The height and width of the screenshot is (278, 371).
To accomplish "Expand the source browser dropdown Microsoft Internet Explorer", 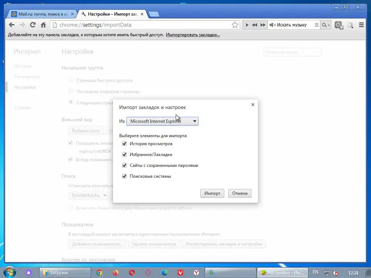I will (x=162, y=121).
